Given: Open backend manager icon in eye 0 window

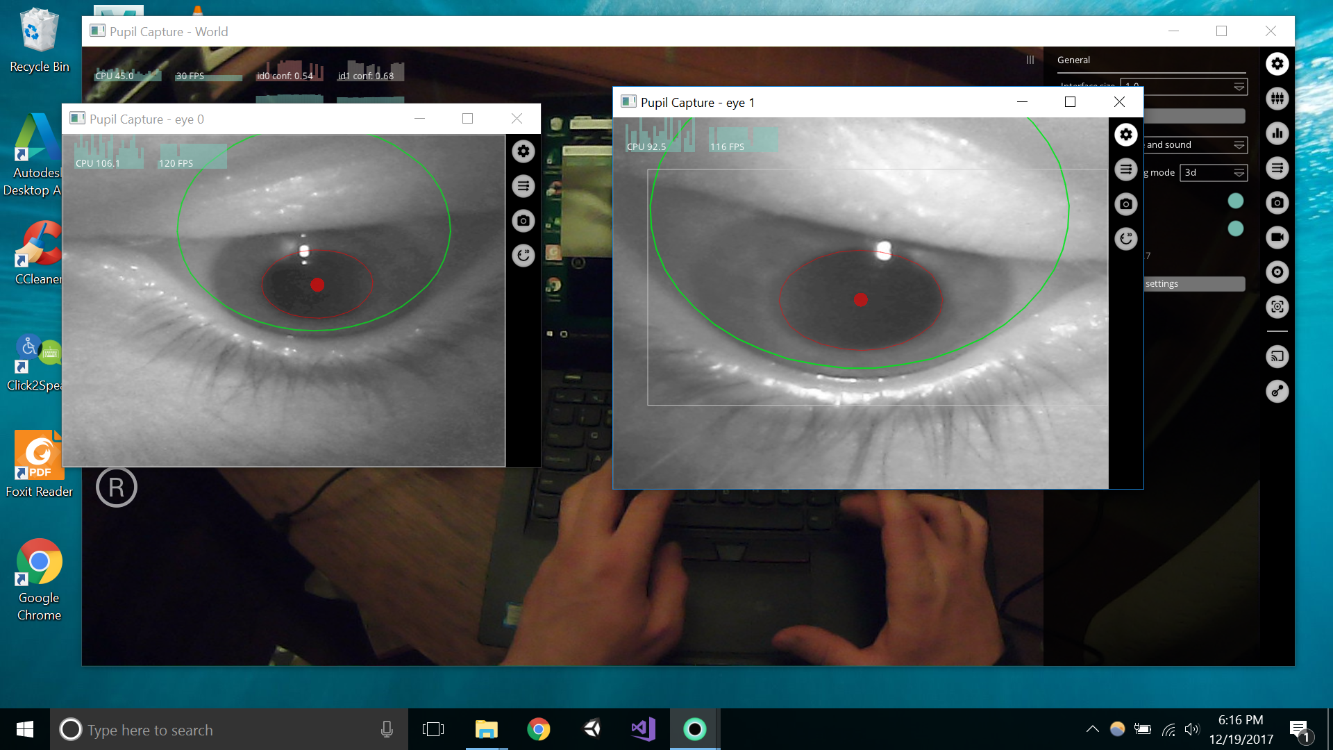Looking at the screenshot, I should pos(523,186).
